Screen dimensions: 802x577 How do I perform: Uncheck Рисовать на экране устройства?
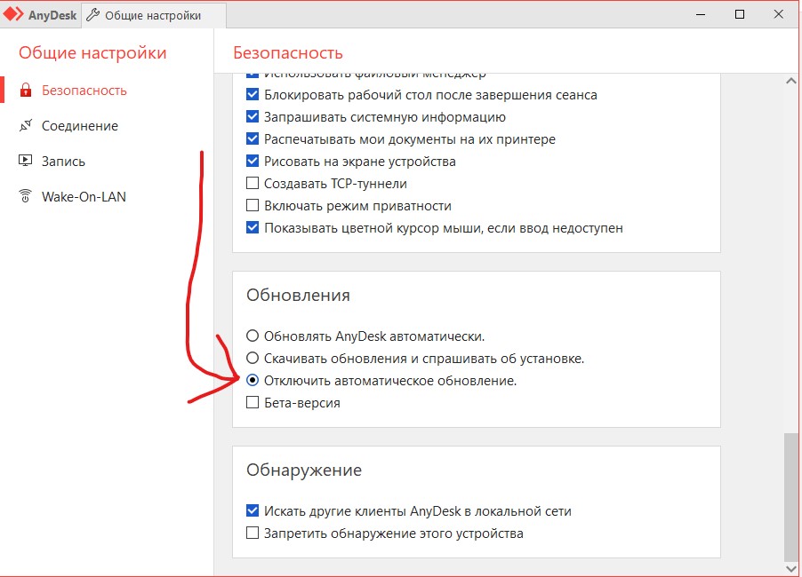[x=253, y=161]
